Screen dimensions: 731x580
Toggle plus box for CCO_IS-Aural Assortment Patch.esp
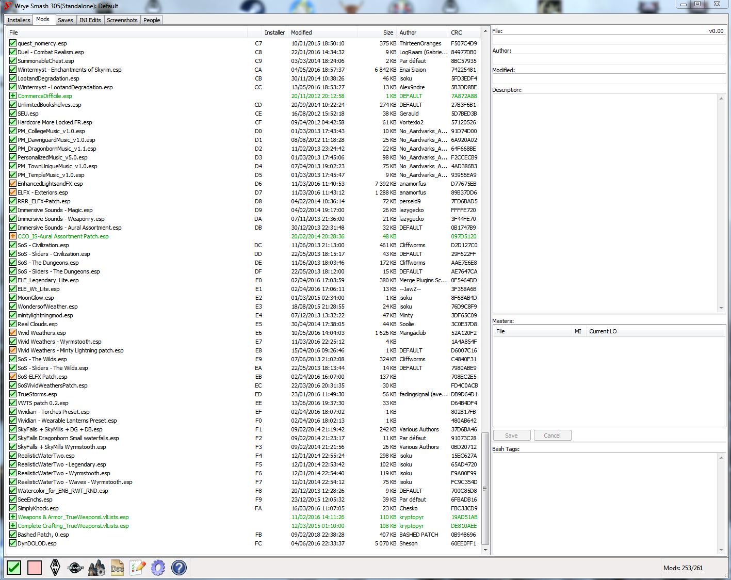tap(13, 236)
